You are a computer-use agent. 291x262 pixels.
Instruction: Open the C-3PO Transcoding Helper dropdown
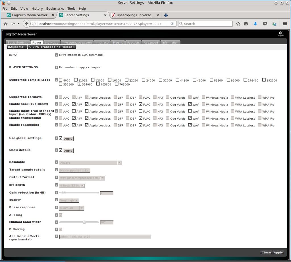click(x=52, y=47)
